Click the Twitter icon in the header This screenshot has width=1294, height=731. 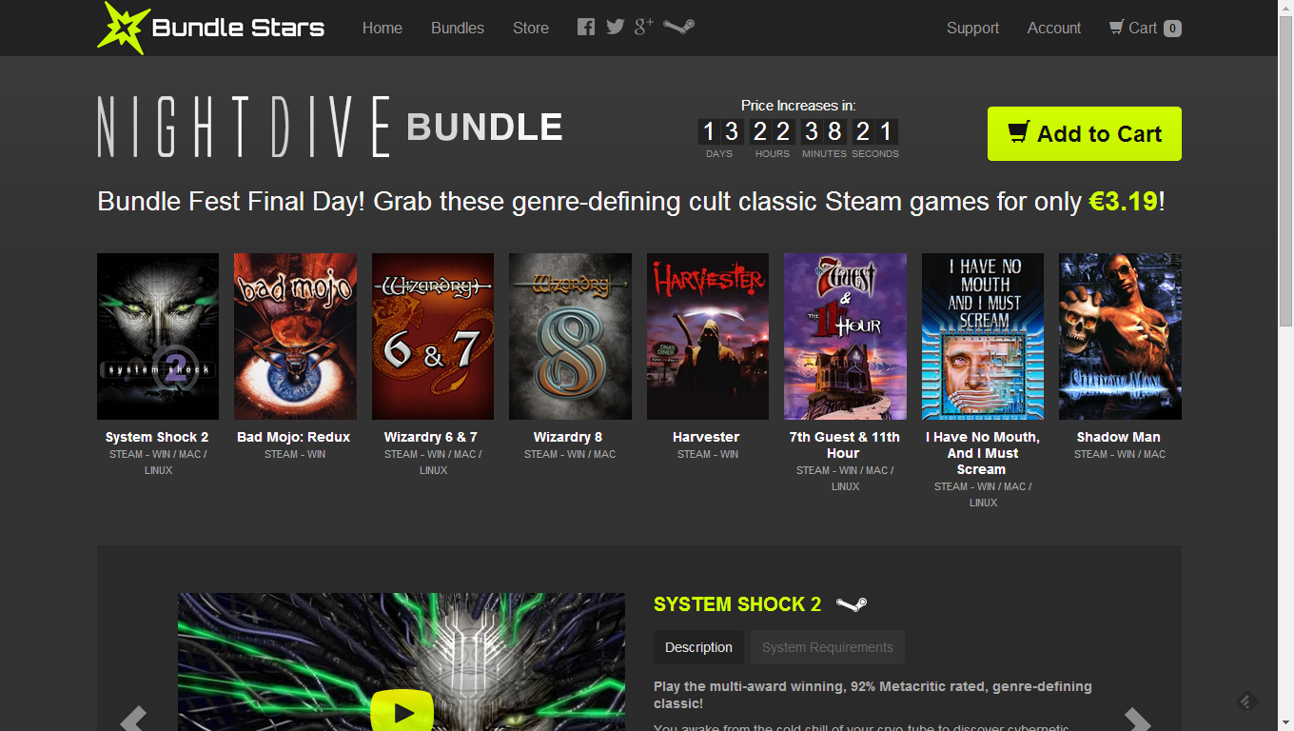[x=615, y=27]
